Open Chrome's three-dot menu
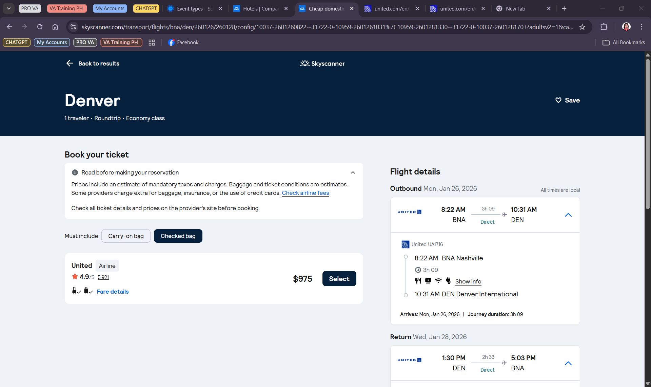The image size is (651, 387). click(x=642, y=27)
